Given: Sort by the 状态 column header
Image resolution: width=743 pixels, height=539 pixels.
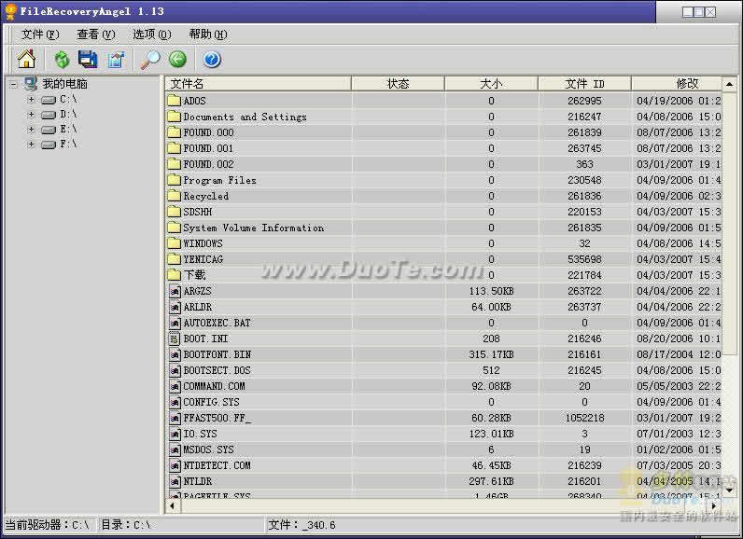Looking at the screenshot, I should tap(398, 84).
